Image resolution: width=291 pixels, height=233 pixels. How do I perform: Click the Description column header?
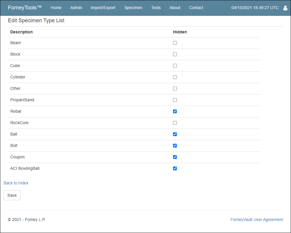point(22,32)
